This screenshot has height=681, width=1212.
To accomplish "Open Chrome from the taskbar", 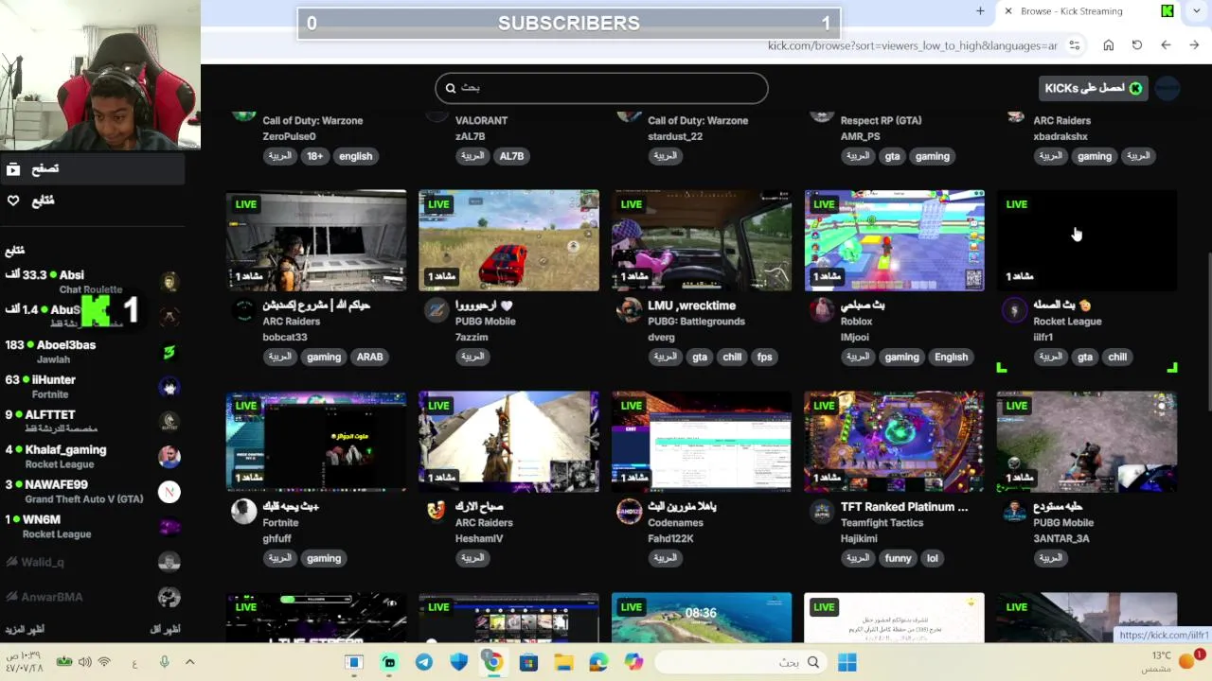I will tap(493, 662).
